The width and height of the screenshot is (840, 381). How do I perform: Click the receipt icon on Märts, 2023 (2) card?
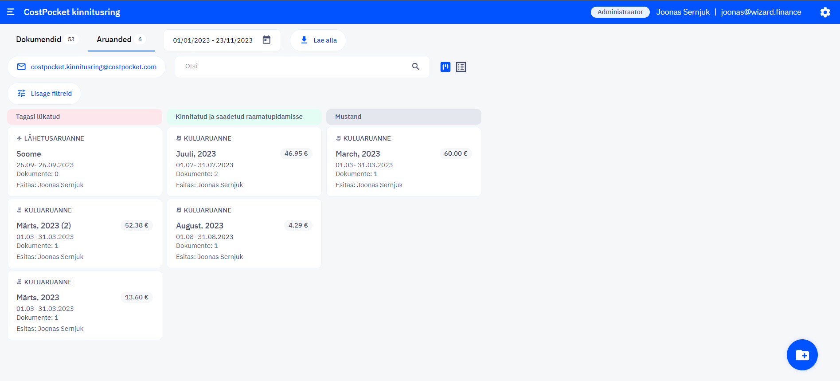(x=19, y=210)
